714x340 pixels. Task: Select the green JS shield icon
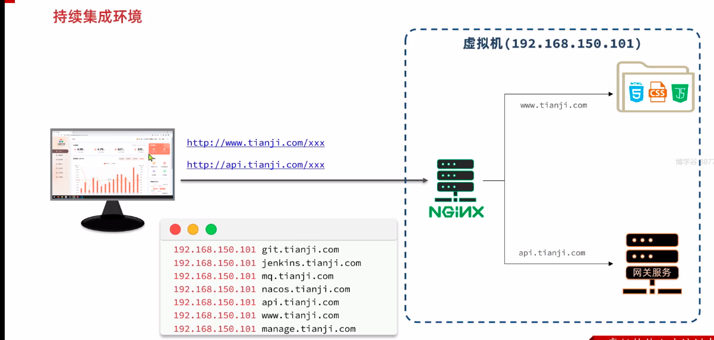680,93
